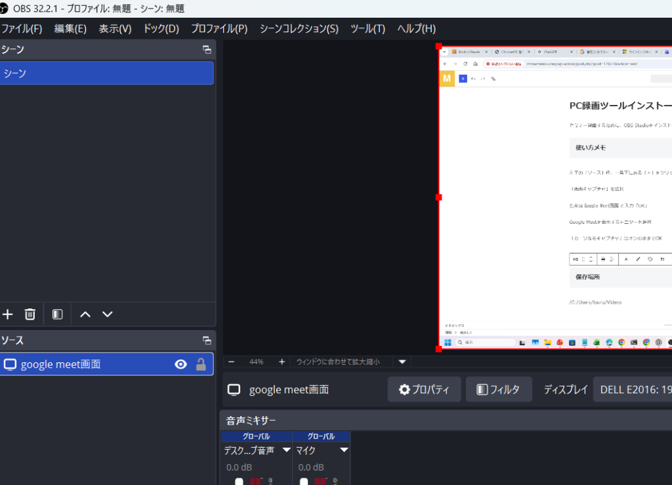The width and height of the screenshot is (672, 485).
Task: Click the デスク...プ音声 level meter bars
Action: click(256, 482)
